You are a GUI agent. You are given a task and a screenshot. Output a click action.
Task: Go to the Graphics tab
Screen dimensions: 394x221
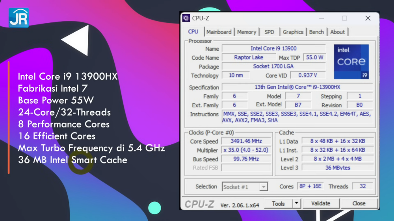click(x=293, y=32)
